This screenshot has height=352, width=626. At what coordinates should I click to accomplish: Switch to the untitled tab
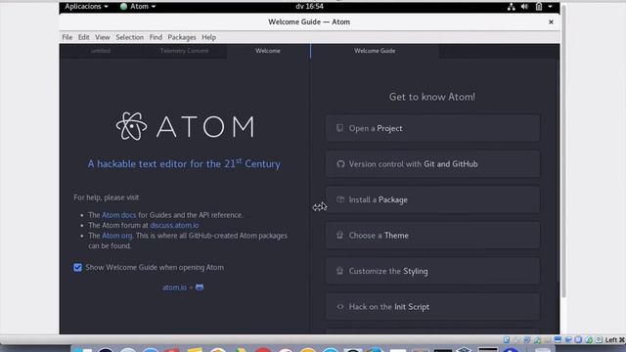(101, 51)
